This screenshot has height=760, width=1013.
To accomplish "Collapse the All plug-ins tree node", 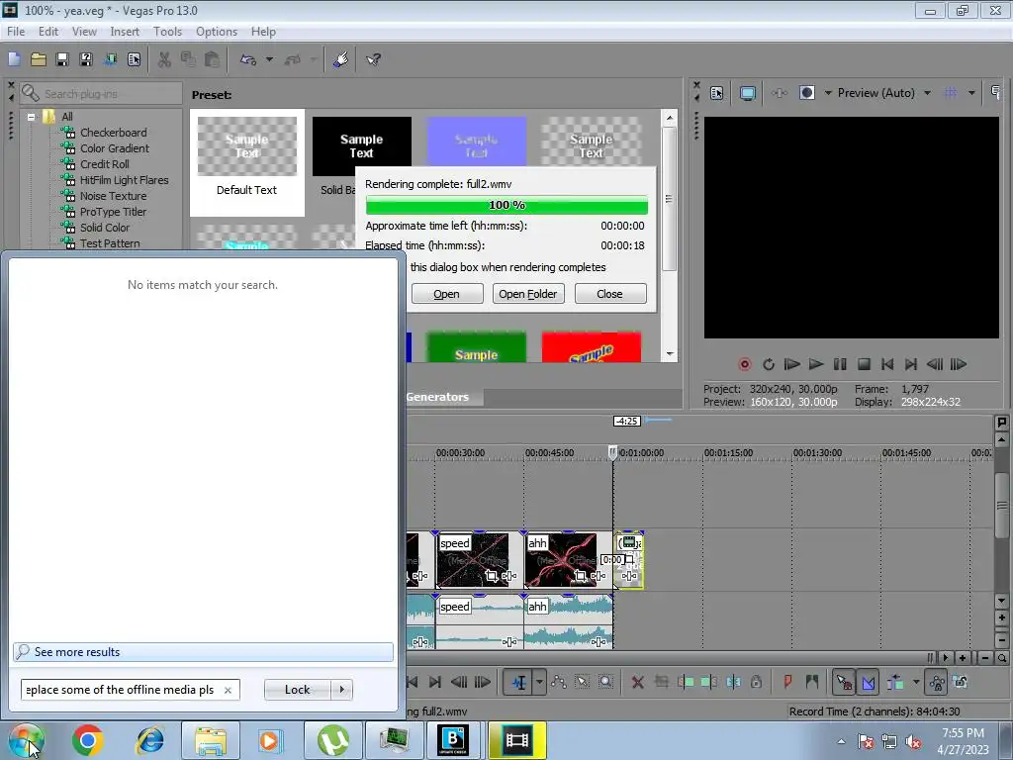I will pos(31,117).
